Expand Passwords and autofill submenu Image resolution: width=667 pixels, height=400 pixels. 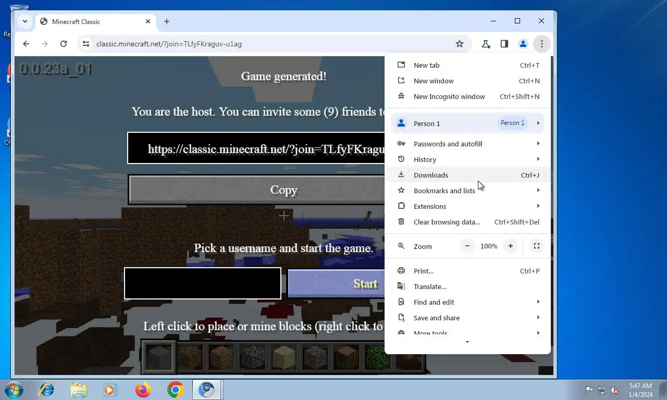(x=467, y=144)
